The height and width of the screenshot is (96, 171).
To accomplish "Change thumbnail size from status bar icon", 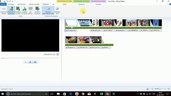I will (x=148, y=89).
